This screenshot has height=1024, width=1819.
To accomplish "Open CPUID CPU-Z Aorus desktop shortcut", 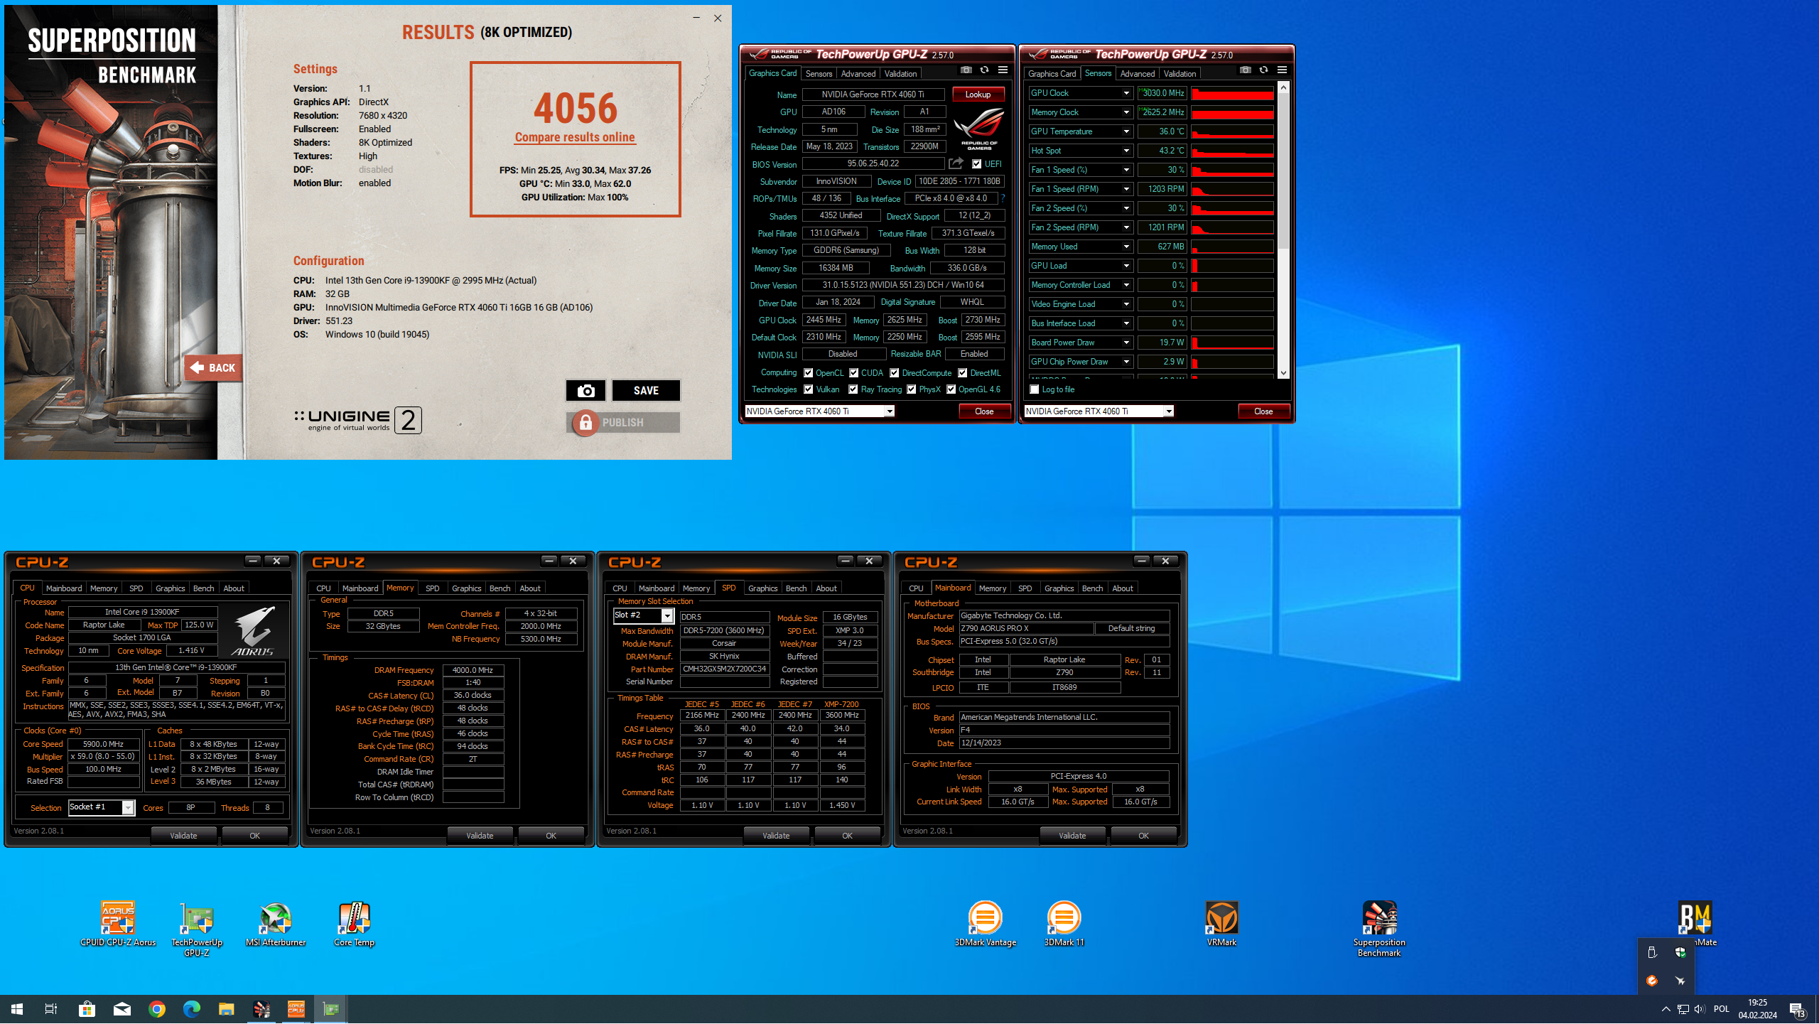I will (x=118, y=925).
